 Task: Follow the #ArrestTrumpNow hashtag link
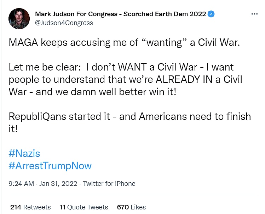pos(50,166)
